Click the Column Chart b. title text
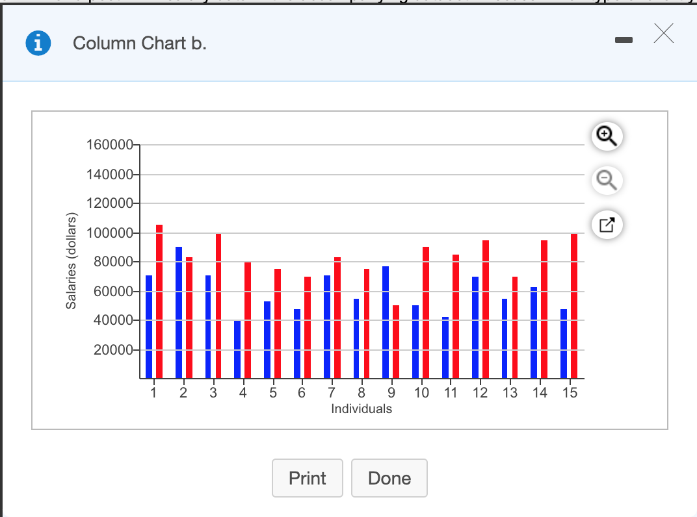 [x=138, y=43]
